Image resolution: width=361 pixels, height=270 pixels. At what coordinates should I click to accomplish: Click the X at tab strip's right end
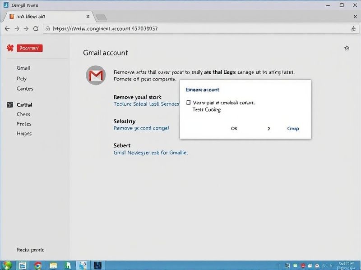point(355,17)
